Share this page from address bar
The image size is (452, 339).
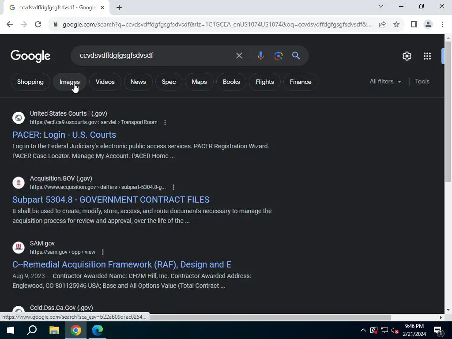382,24
